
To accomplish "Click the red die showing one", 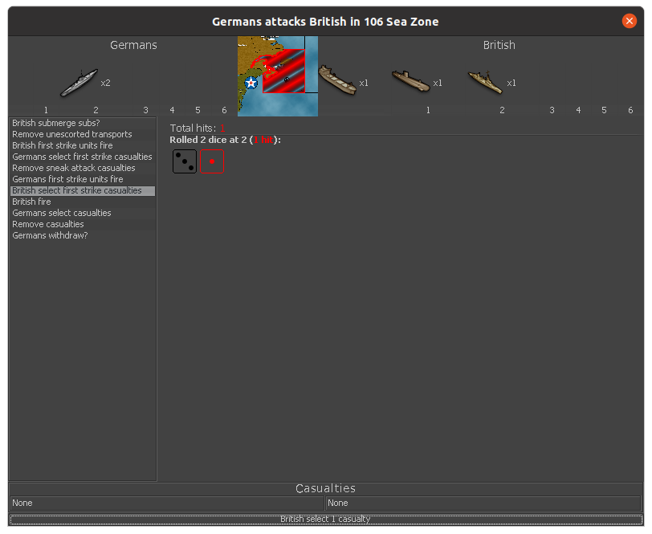I will 212,161.
